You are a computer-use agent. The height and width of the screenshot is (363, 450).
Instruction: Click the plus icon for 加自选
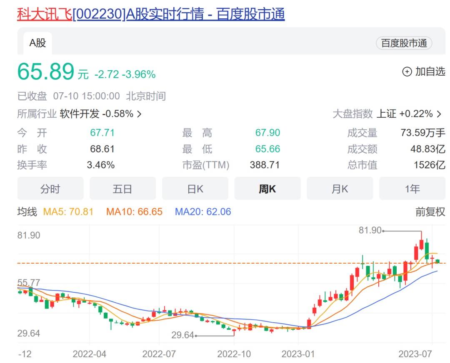[x=407, y=72]
